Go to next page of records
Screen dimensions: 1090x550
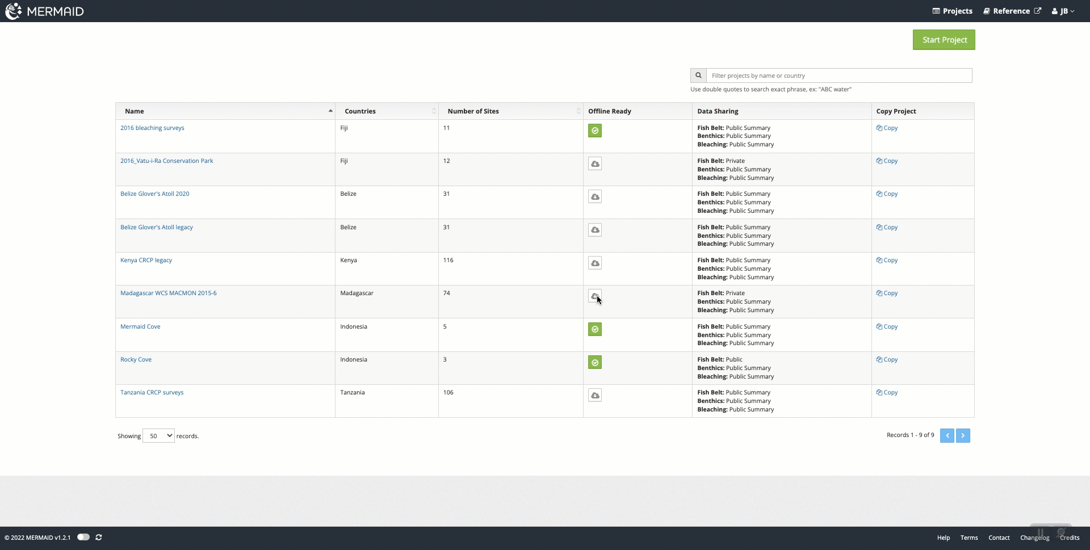(962, 435)
